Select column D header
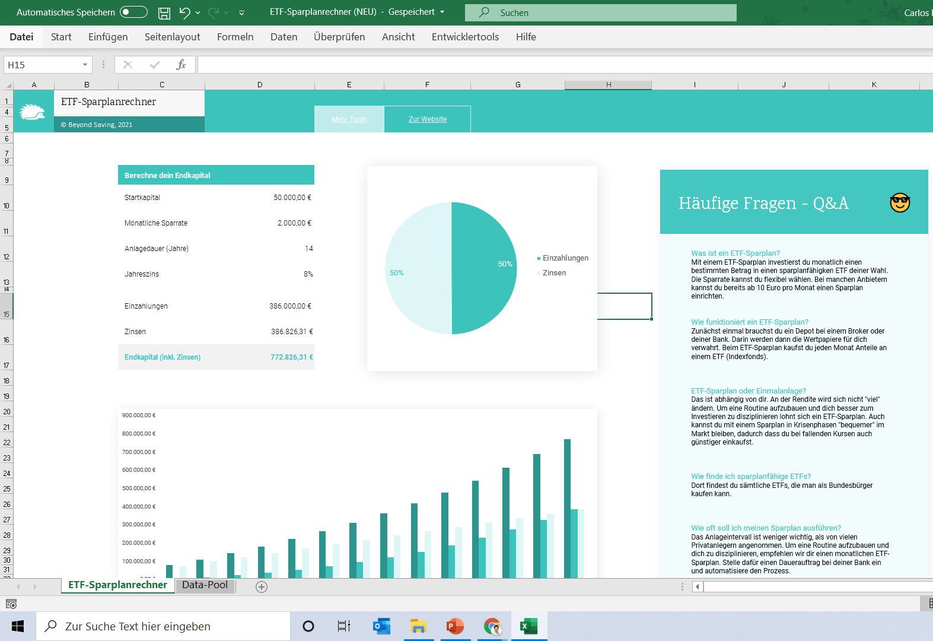Image resolution: width=933 pixels, height=641 pixels. click(x=260, y=85)
